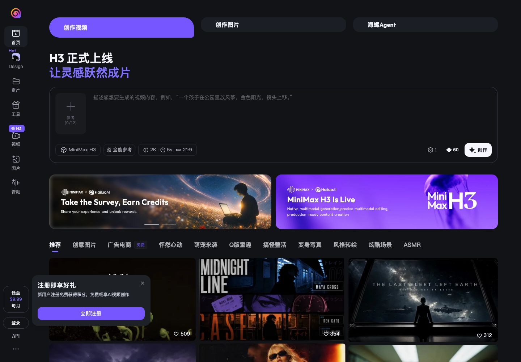The image size is (521, 362).
Task: Select the 推荐 category tab
Action: pyautogui.click(x=55, y=245)
